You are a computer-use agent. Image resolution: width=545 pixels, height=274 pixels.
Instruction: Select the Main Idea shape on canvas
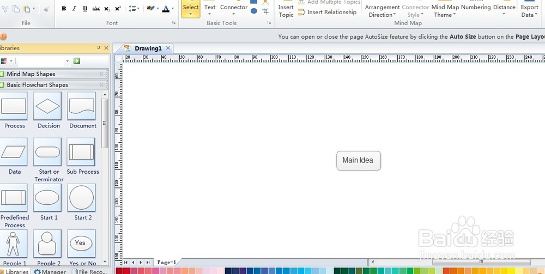pyautogui.click(x=359, y=161)
